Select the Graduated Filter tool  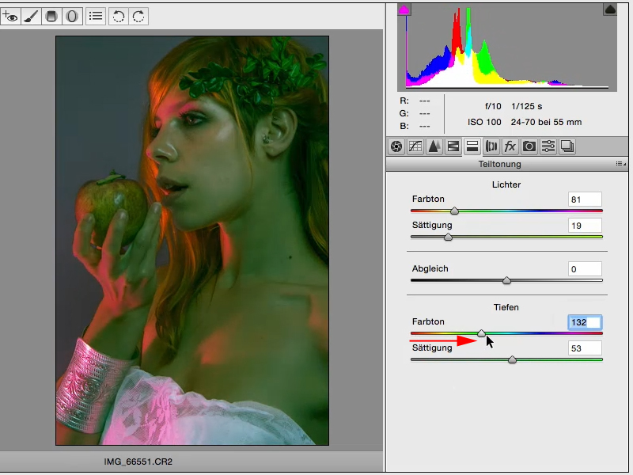[x=51, y=17]
